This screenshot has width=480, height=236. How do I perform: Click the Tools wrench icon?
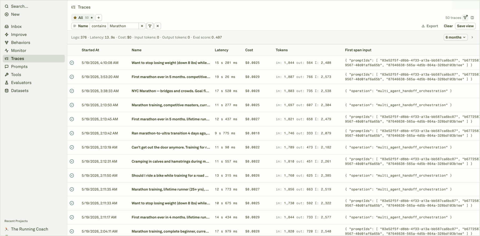[x=7, y=75]
